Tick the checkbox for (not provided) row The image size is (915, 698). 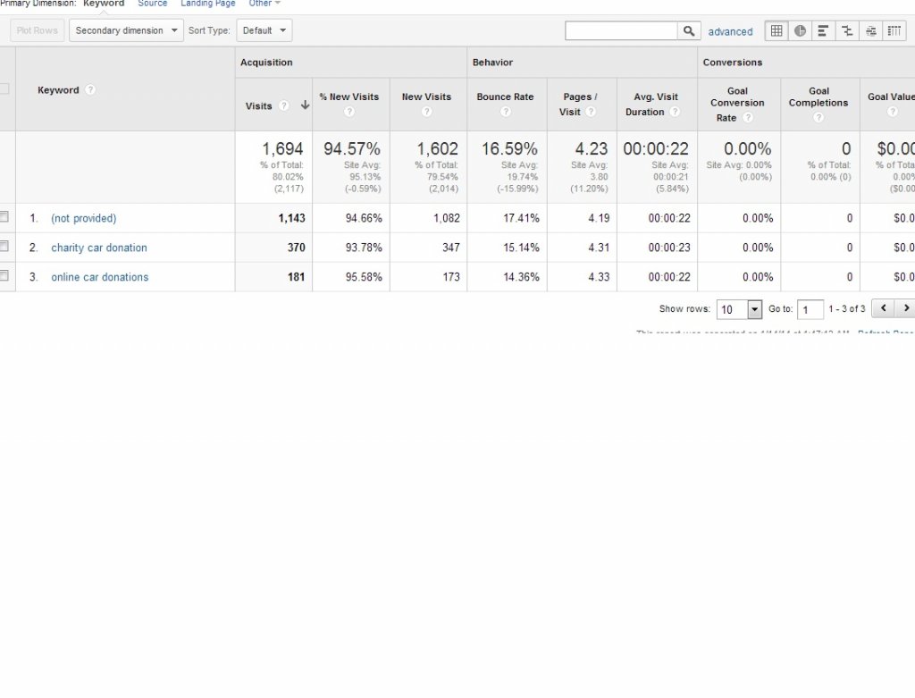coord(4,217)
